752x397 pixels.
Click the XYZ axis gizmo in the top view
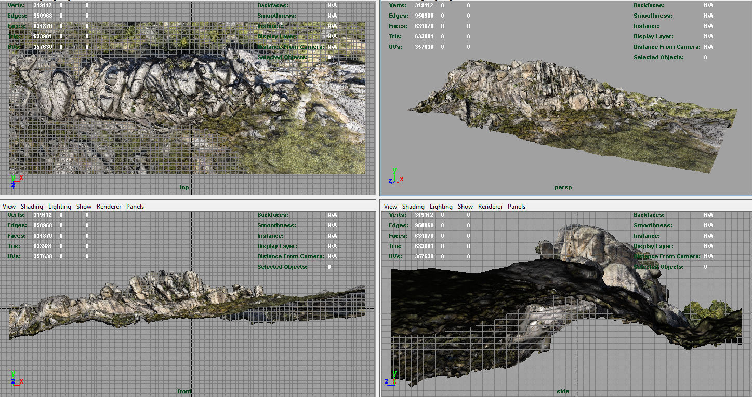click(x=16, y=181)
